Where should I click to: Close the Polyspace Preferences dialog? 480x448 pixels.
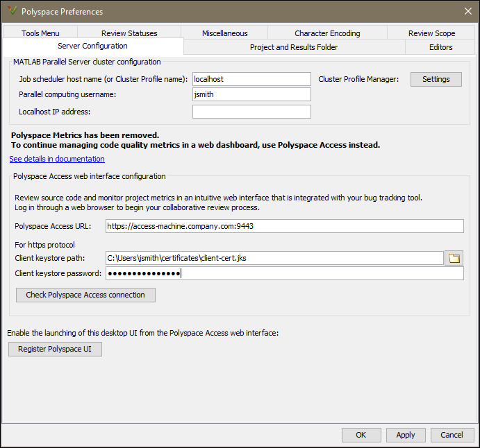tap(467, 11)
